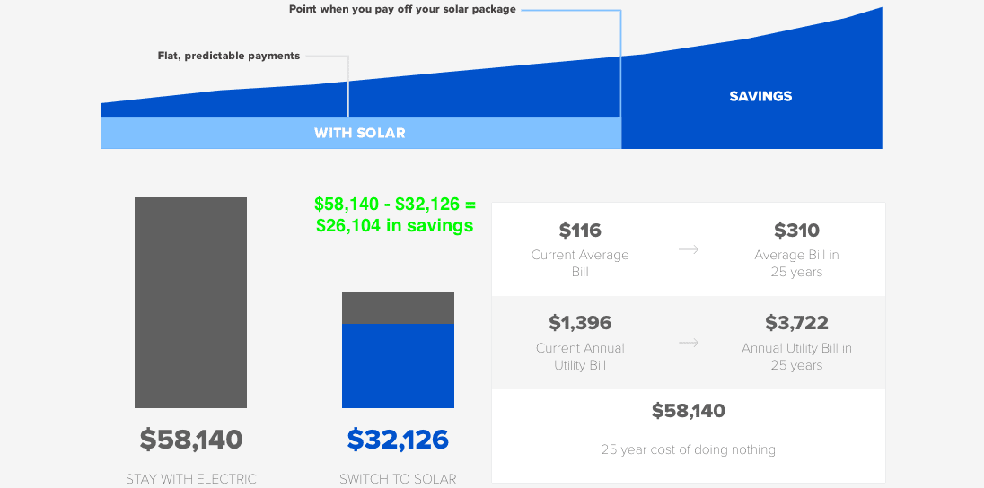Click the arrow beside Current Average Bill
Screen dimensions: 984x488
tap(689, 249)
